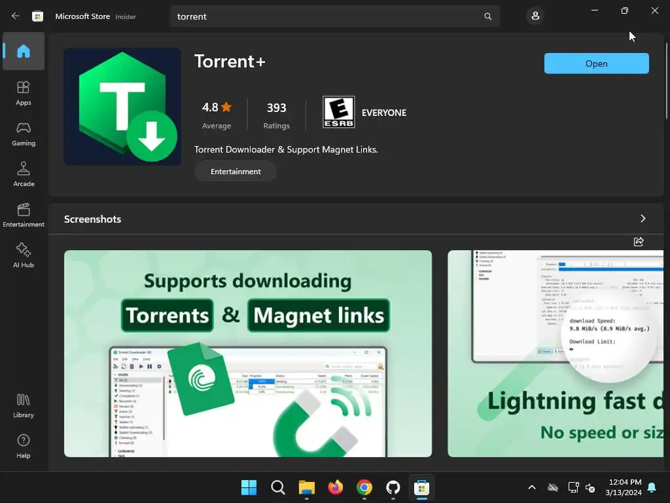Viewport: 670px width, 503px height.
Task: Go back using the back arrow
Action: [16, 16]
